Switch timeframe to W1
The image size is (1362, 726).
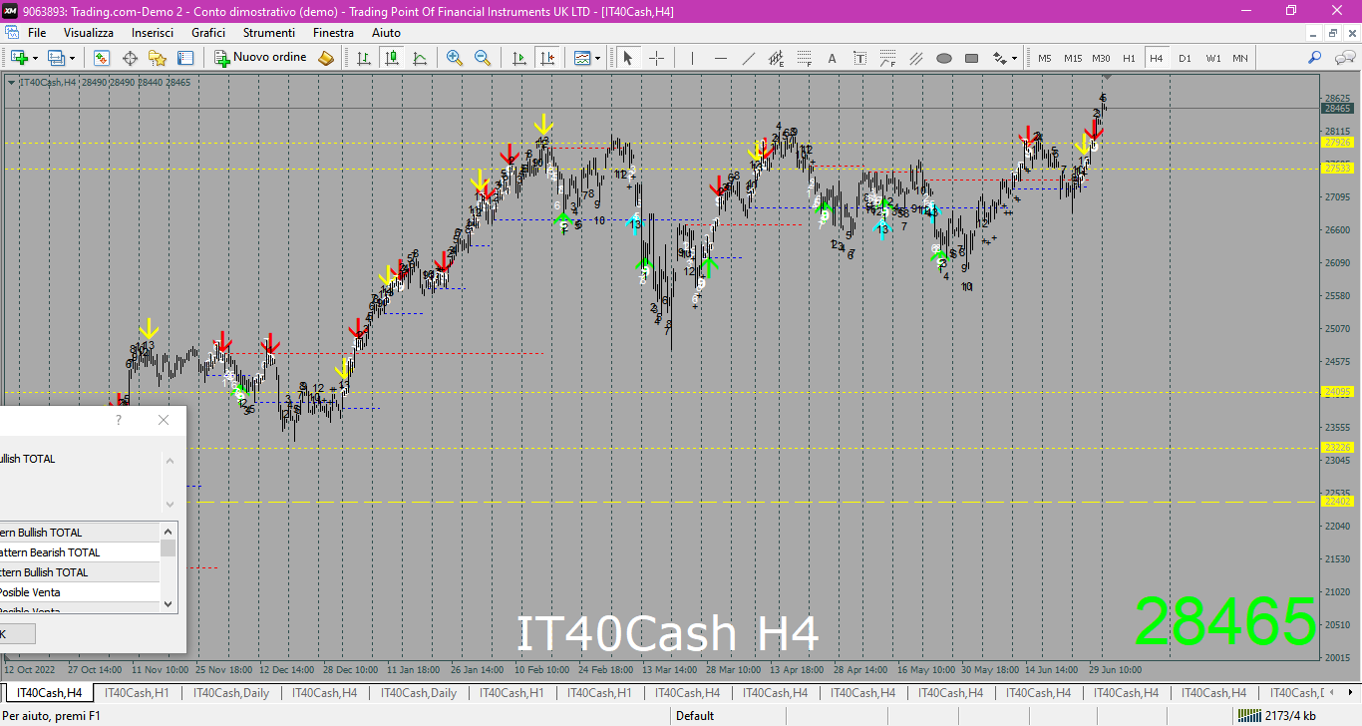point(1212,58)
